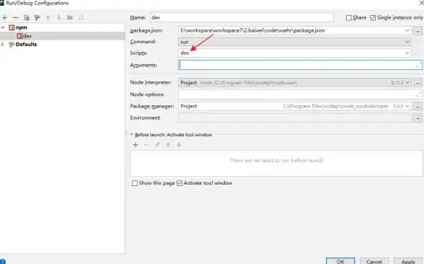This screenshot has width=424, height=264.
Task: Click OK to save the configuration
Action: click(340, 261)
